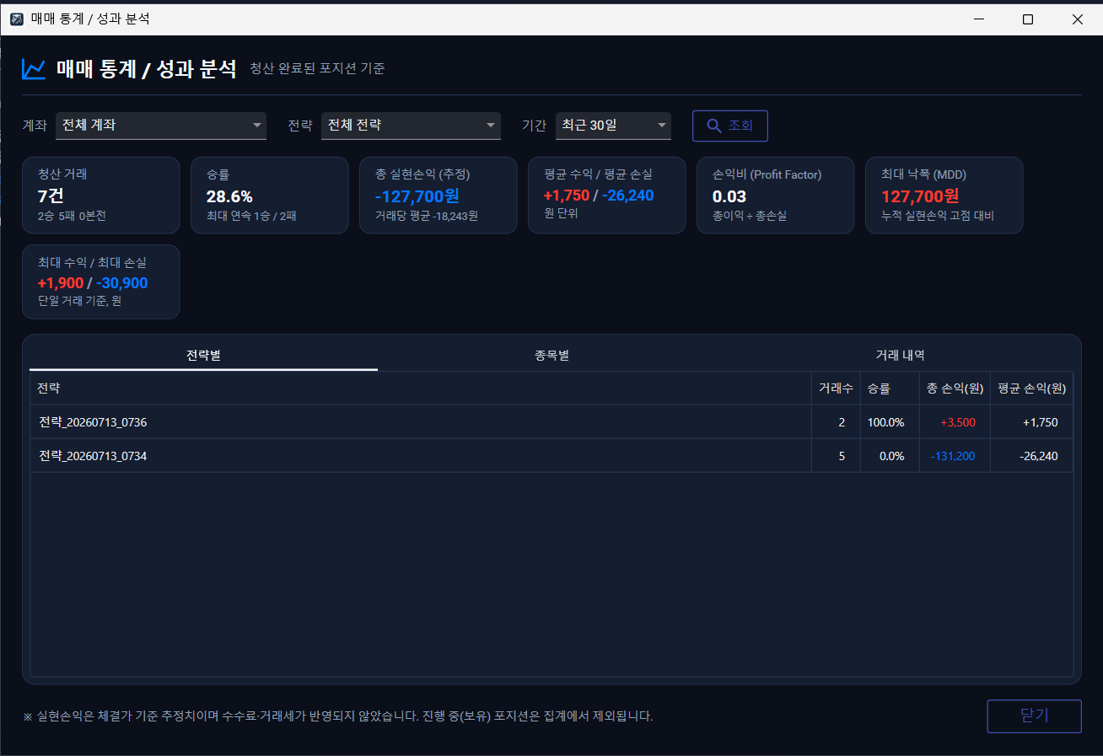1103x756 pixels.
Task: Click the chart icon beside the page title
Action: [34, 69]
